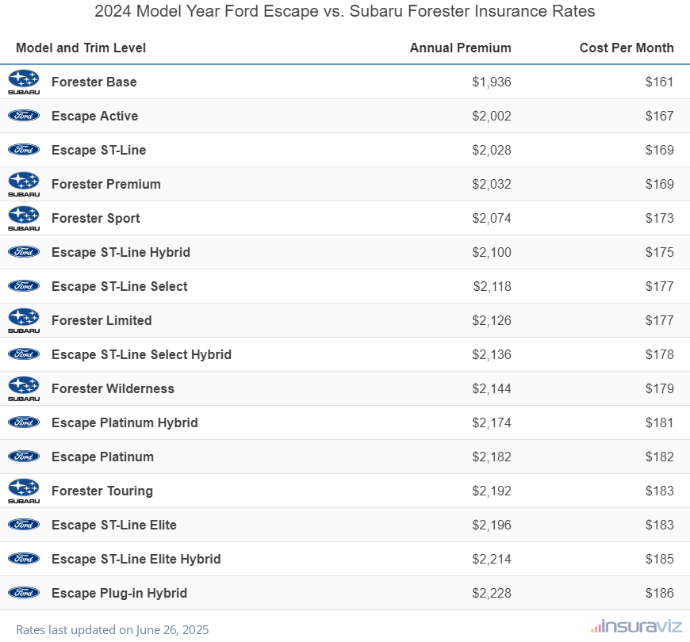Viewport: 690px width, 642px height.
Task: Select the Escape ST-Line Elite trim name
Action: coord(114,525)
